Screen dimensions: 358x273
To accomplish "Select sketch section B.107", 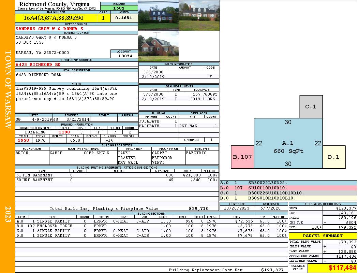I will 242,157.
